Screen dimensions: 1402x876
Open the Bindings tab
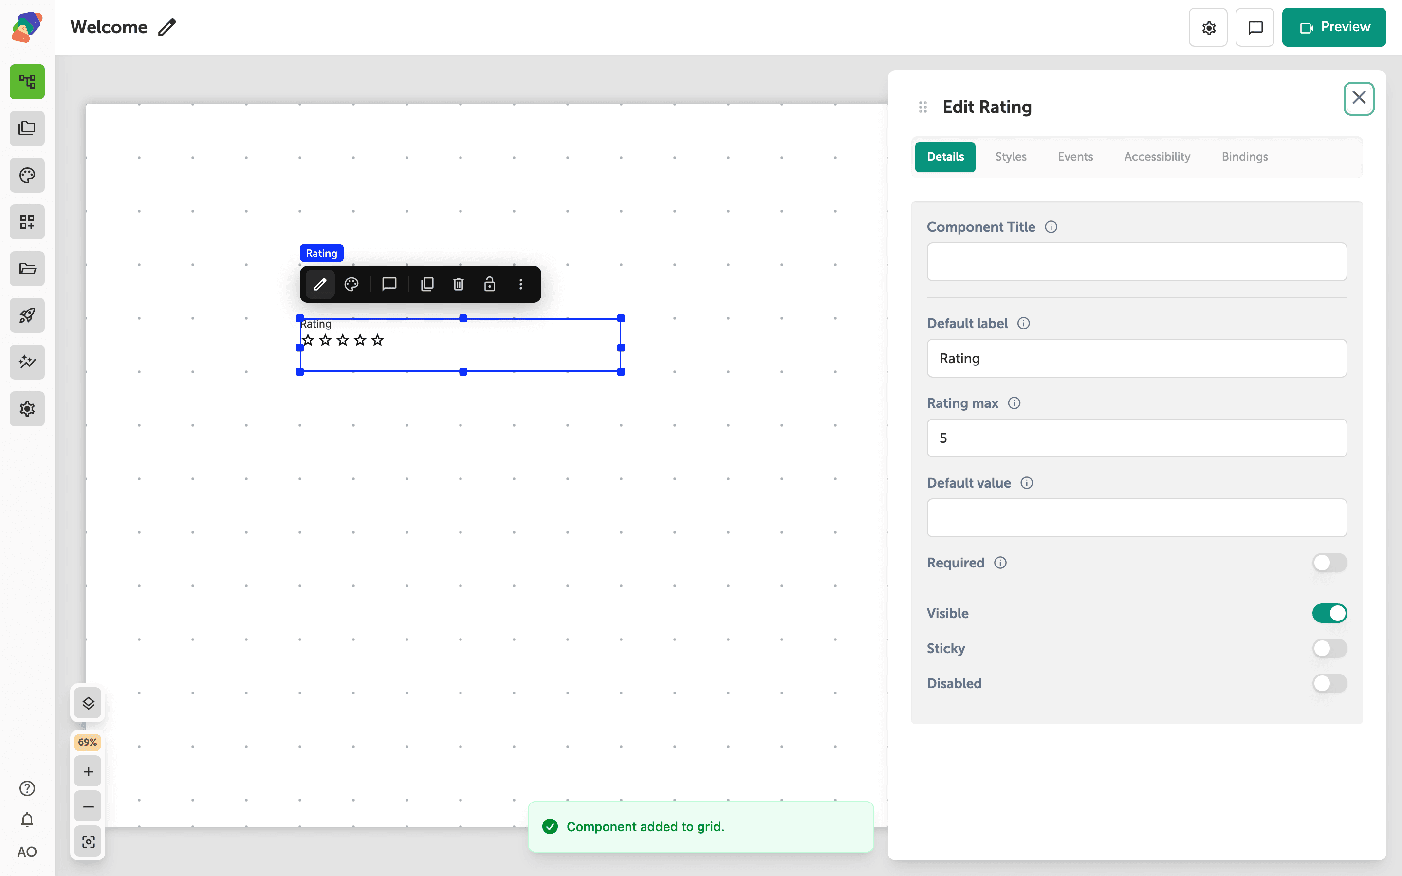[x=1244, y=156]
